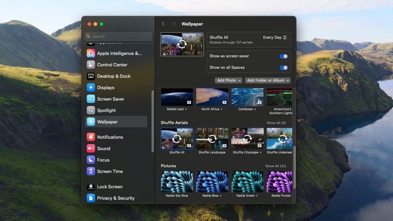Click the sidebar Search field

118,36
